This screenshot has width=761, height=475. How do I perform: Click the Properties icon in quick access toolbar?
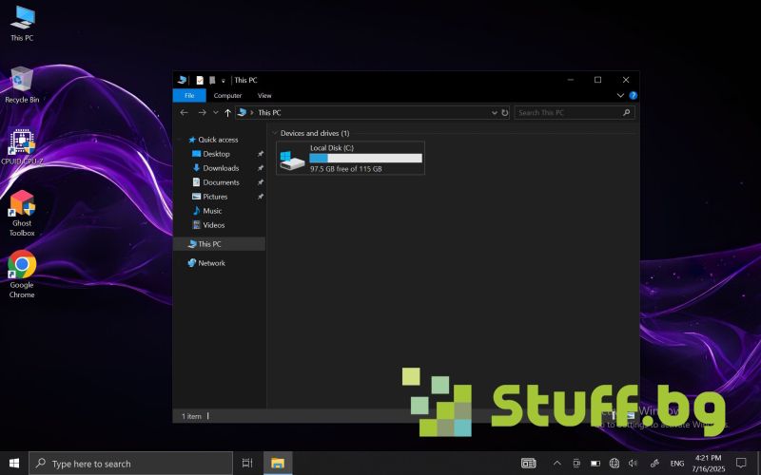point(200,81)
